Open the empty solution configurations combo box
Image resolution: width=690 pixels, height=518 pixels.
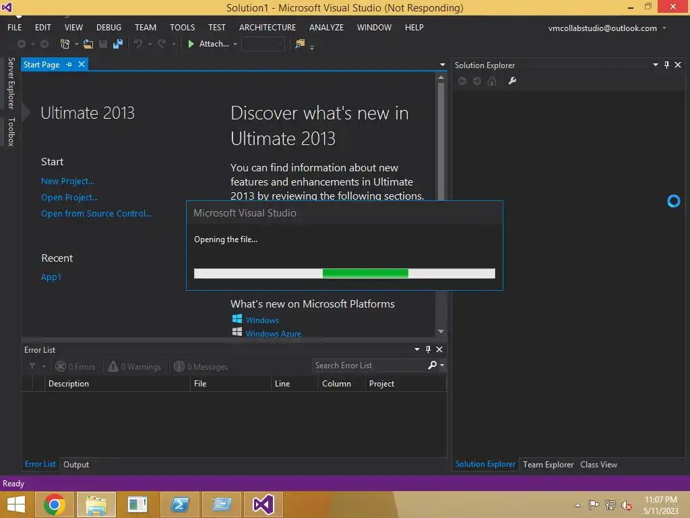263,44
